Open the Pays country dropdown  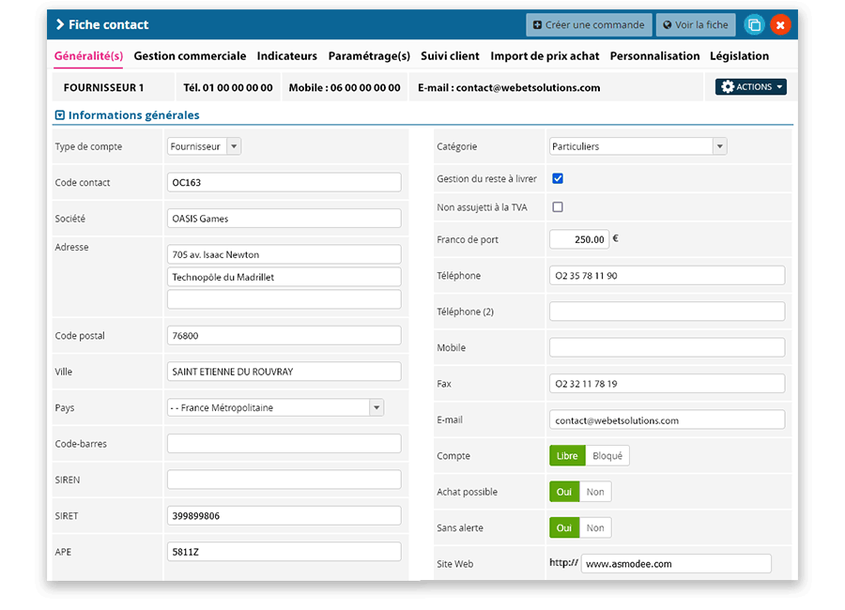pos(275,407)
